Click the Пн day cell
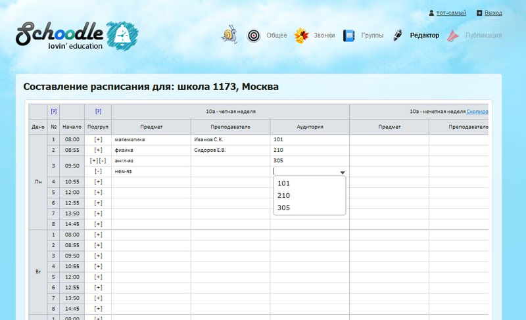The height and width of the screenshot is (320, 526). pos(38,182)
